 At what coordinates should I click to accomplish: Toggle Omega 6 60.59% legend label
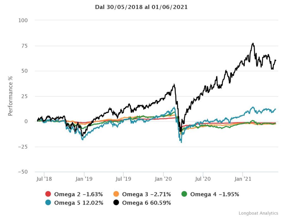146,203
